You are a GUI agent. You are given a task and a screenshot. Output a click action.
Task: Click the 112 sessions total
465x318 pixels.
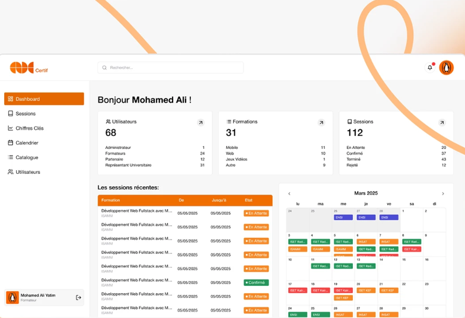pyautogui.click(x=355, y=133)
